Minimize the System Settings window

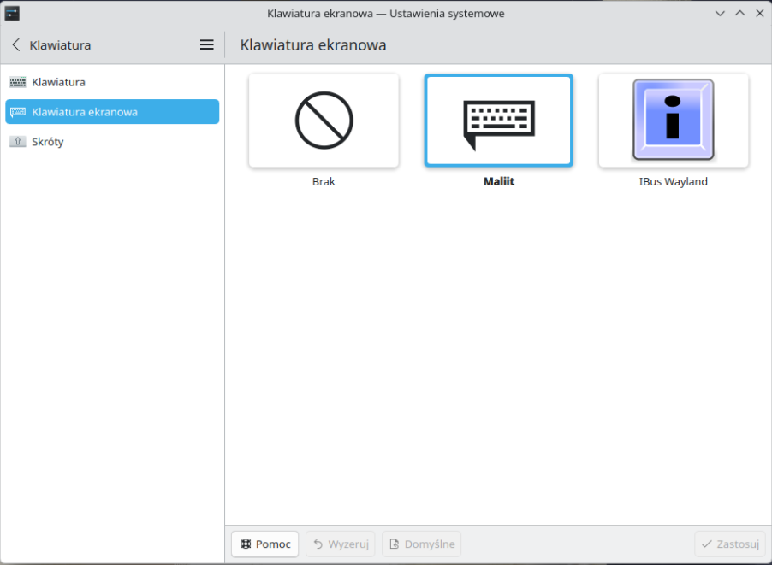[x=720, y=14]
